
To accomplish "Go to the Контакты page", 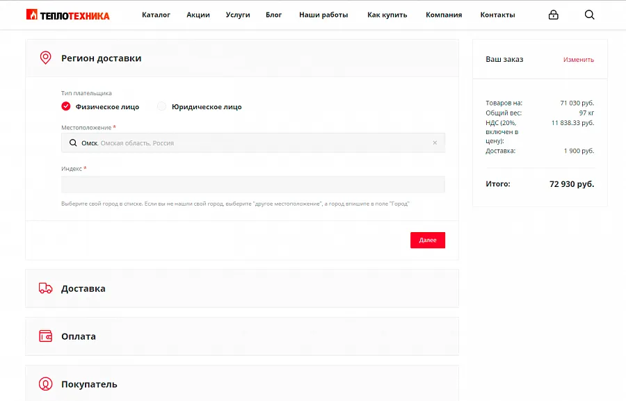I will point(498,15).
